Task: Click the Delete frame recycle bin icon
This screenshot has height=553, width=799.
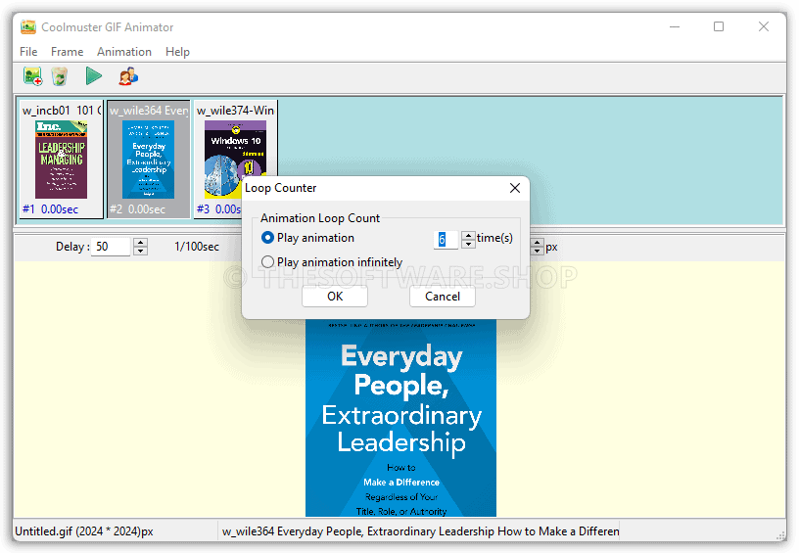Action: [60, 76]
